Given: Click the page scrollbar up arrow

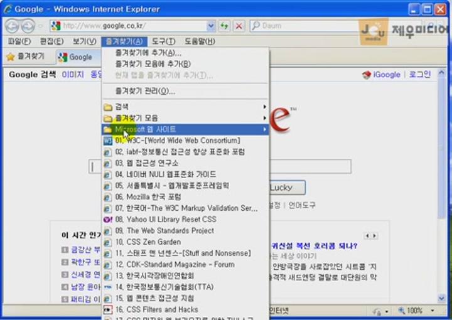Looking at the screenshot, I should tap(441, 73).
